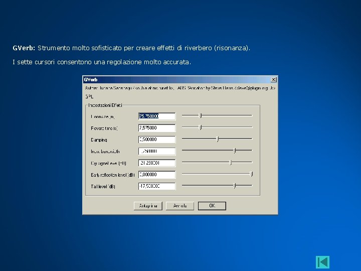
Task: Click the Dry signal level value field
Action: coord(157,163)
